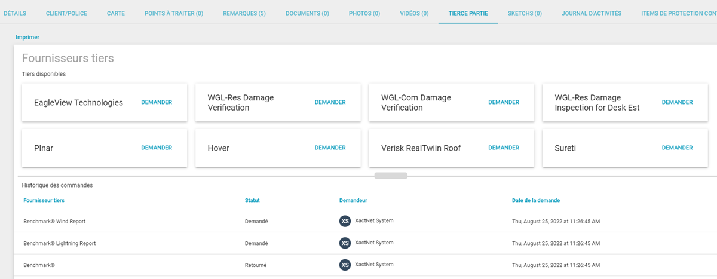Click the Hover card title
717x279 pixels.
click(219, 148)
